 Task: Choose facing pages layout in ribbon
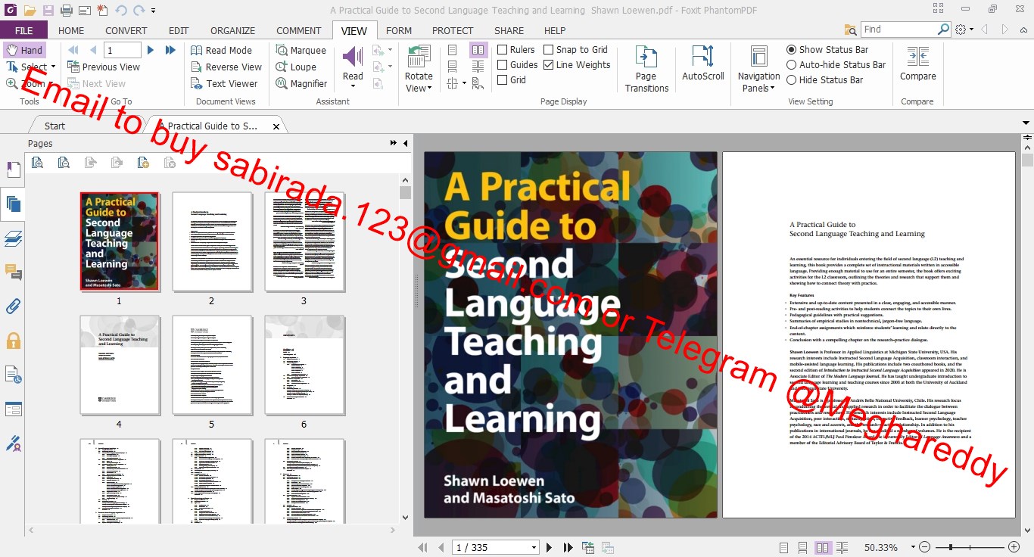(478, 50)
